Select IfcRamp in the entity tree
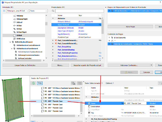The width and height of the screenshot is (162, 122). tap(20, 16)
